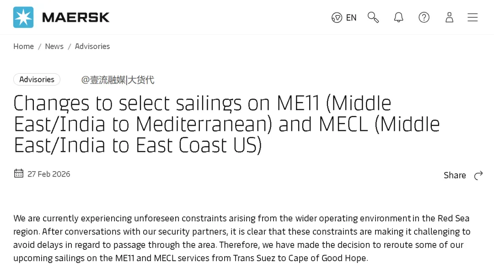The height and width of the screenshot is (274, 494).
Task: Click the calendar icon beside the date
Action: [19, 173]
